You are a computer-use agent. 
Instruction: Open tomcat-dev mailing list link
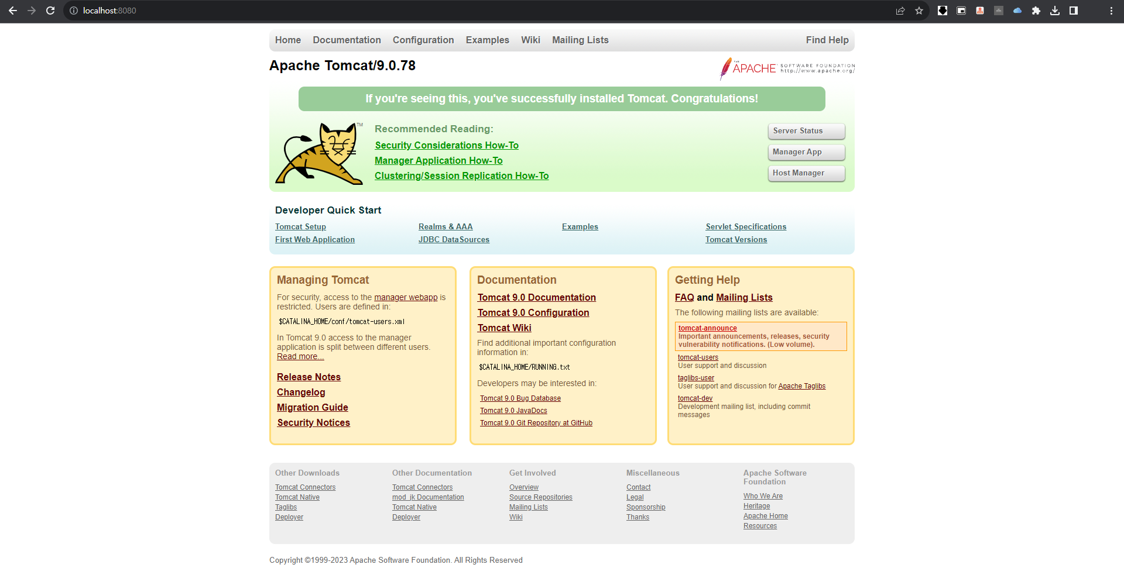695,398
